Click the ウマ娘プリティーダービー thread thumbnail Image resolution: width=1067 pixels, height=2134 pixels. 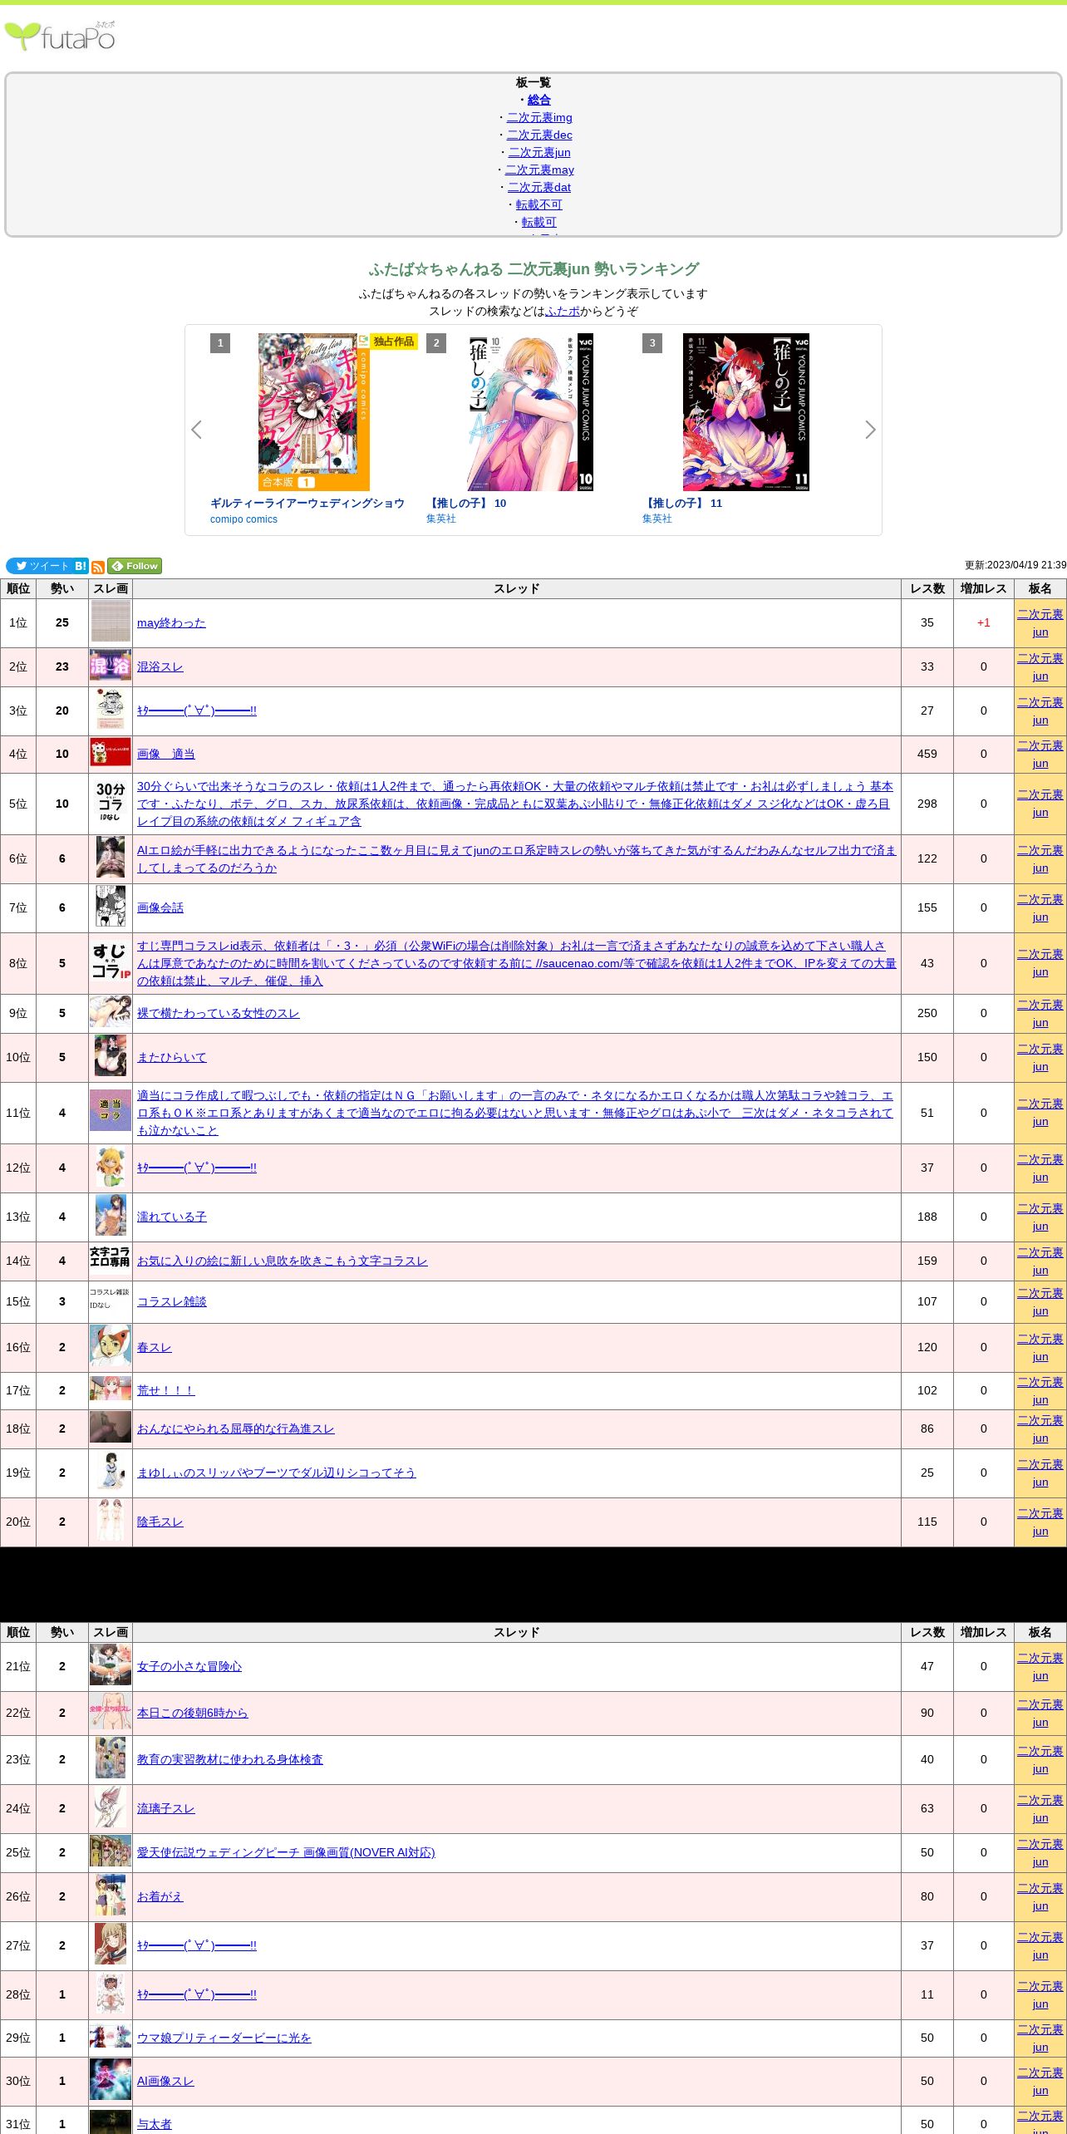pyautogui.click(x=111, y=2037)
